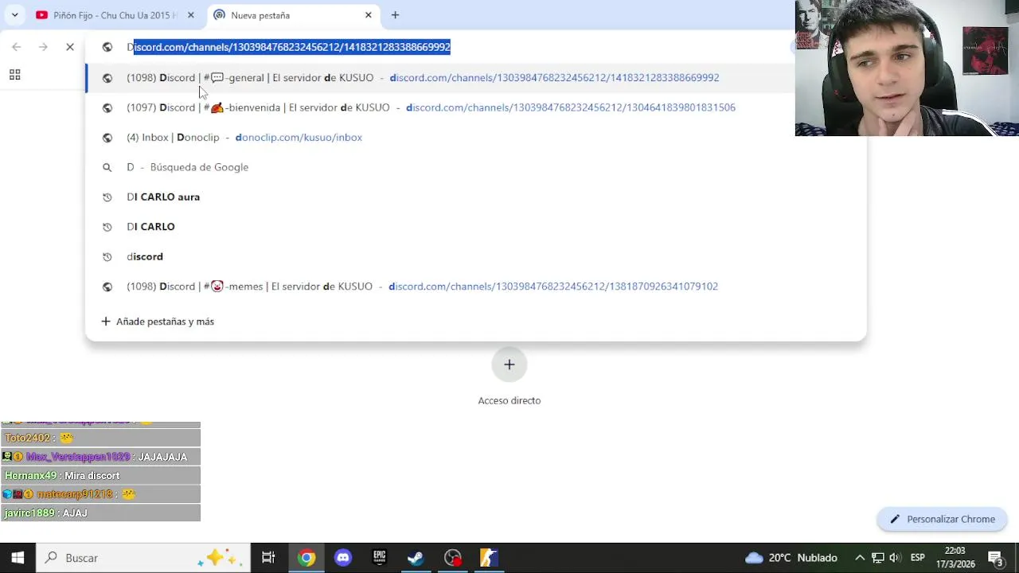Stop loading the page with X button

[70, 47]
